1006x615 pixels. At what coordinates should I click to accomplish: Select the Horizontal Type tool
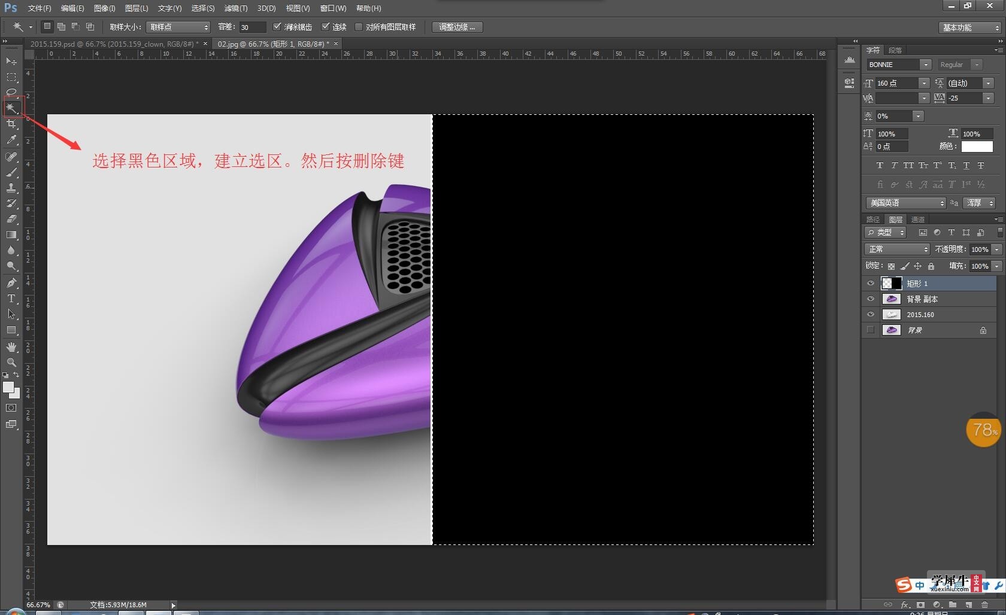(11, 299)
